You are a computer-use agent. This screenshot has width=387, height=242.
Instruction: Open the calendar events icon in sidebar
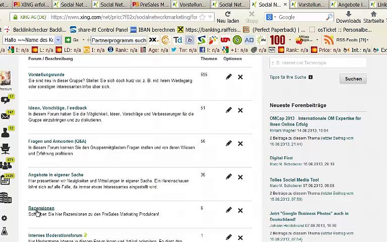pyautogui.click(x=5, y=180)
